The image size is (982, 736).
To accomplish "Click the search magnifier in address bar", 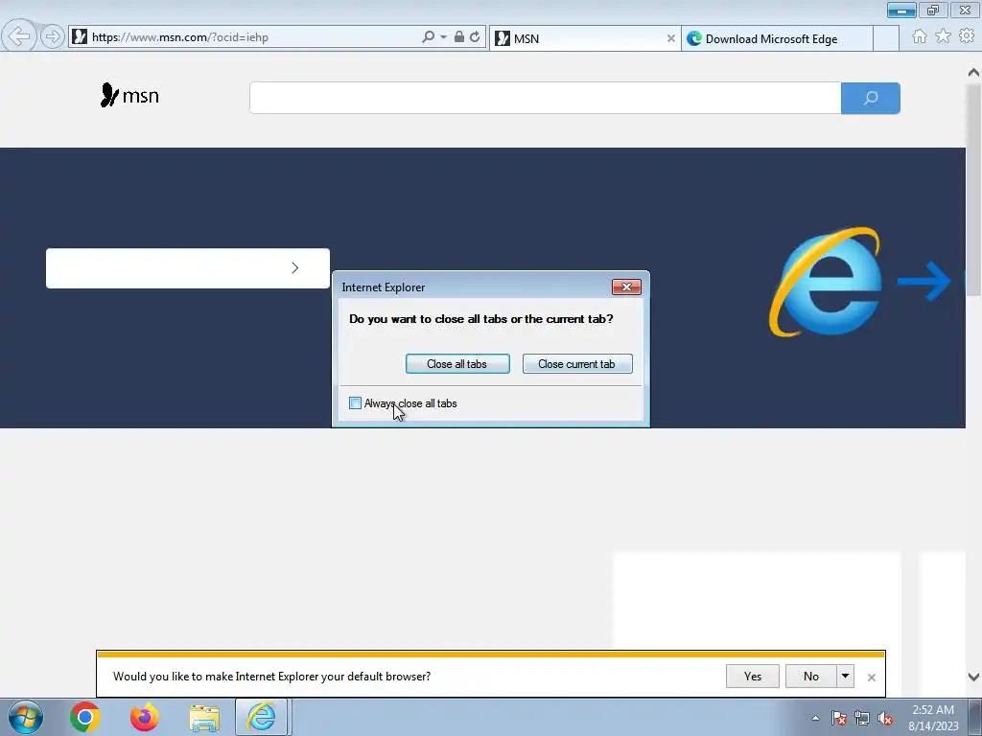I will coord(428,37).
